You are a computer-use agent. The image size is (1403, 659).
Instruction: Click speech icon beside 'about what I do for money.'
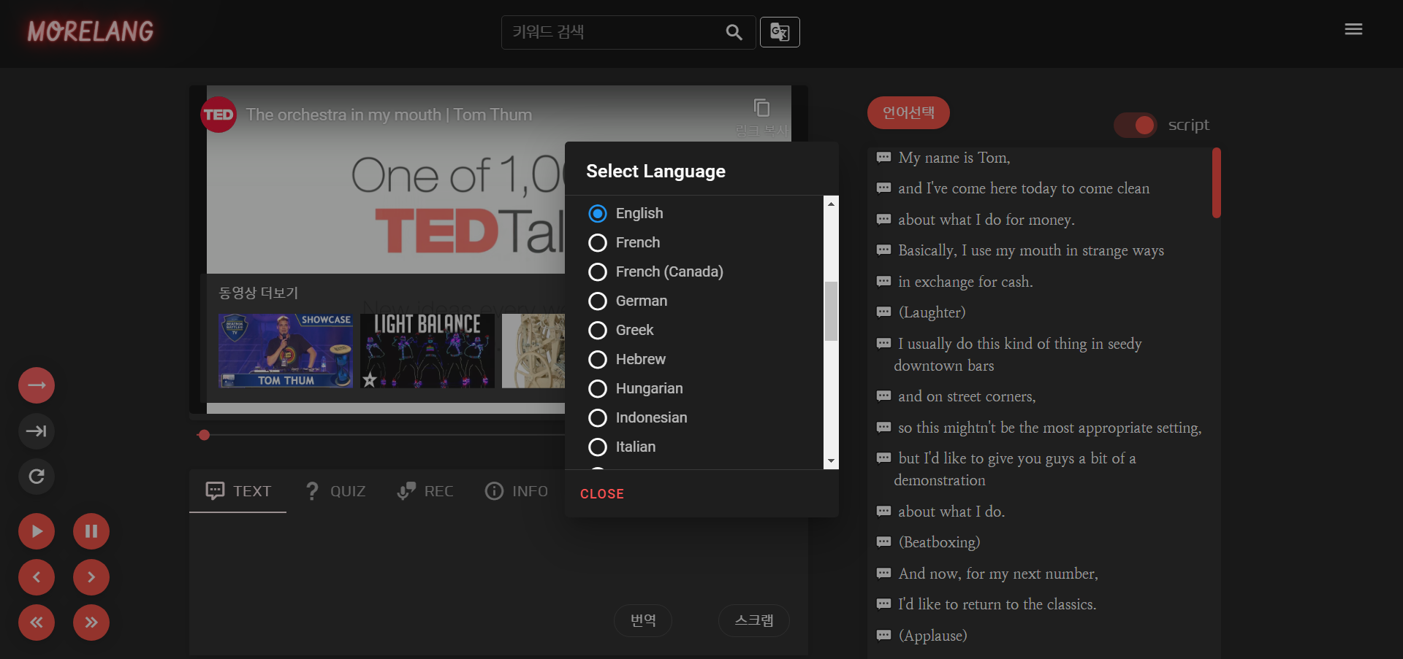click(883, 220)
